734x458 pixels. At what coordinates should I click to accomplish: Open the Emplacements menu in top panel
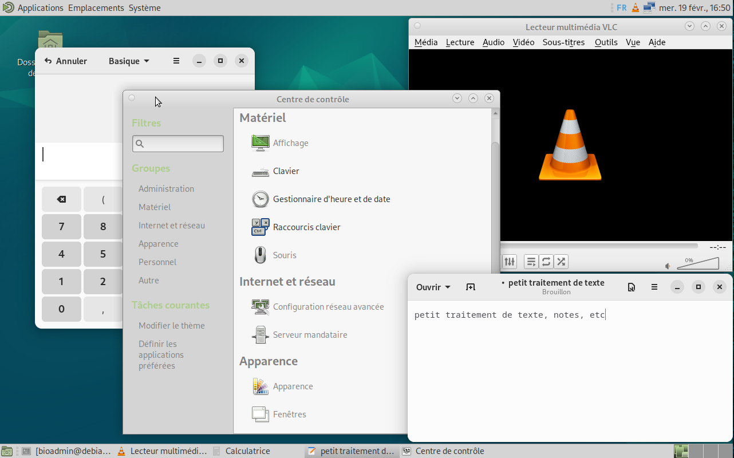pos(96,8)
